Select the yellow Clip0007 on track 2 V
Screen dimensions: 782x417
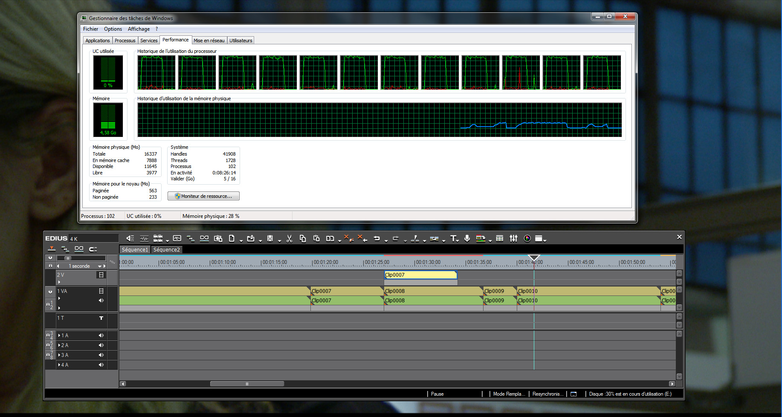coord(420,275)
